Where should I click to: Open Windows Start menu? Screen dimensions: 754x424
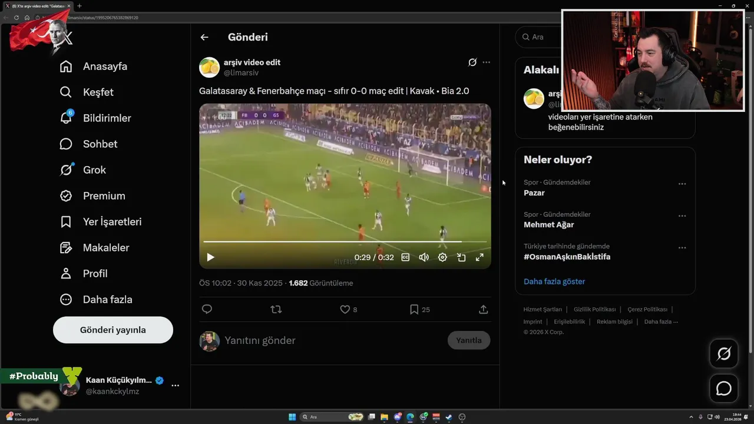292,417
